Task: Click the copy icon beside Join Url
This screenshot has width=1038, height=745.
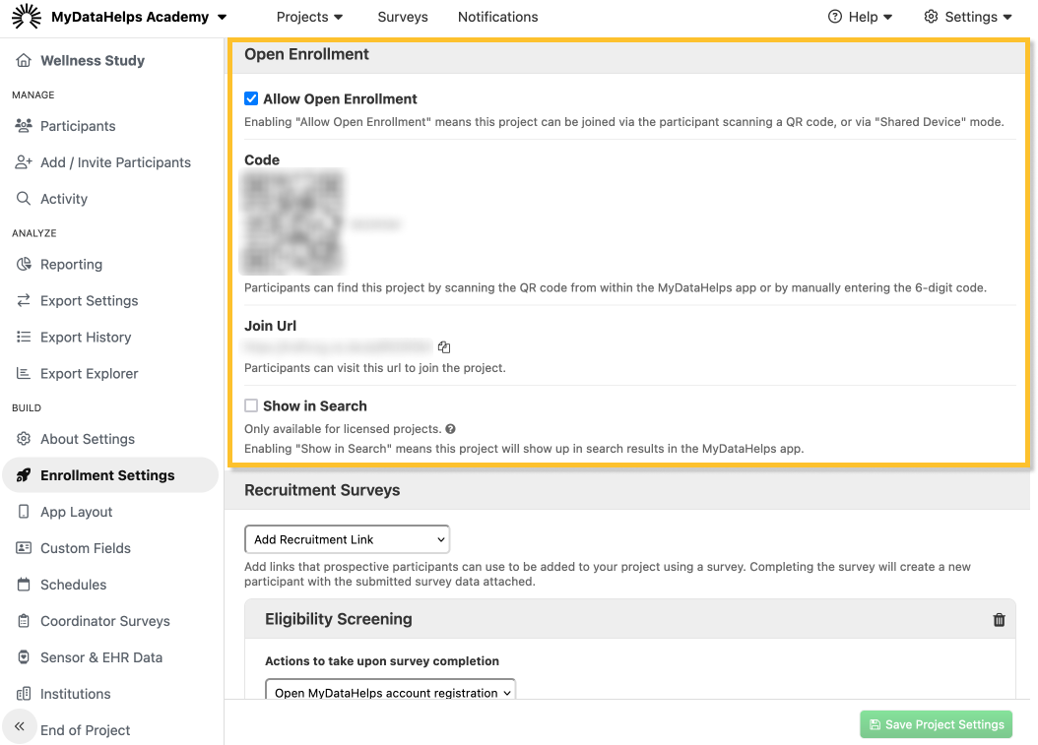Action: (x=444, y=347)
